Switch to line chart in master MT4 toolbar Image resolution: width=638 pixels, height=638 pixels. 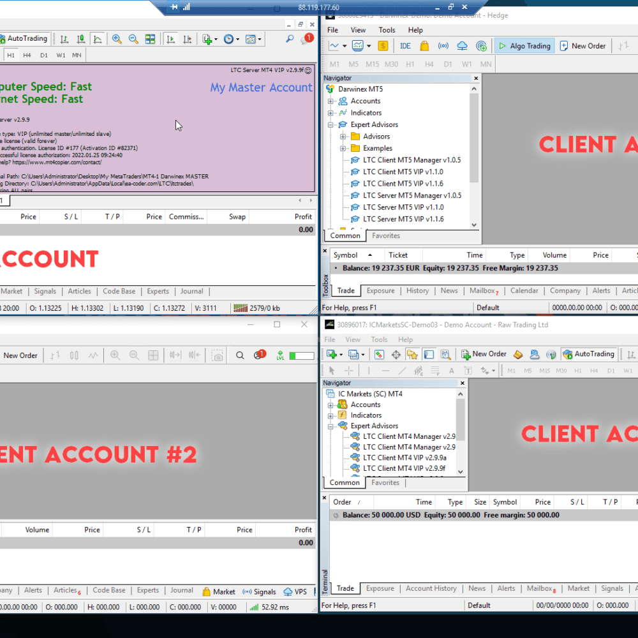98,39
